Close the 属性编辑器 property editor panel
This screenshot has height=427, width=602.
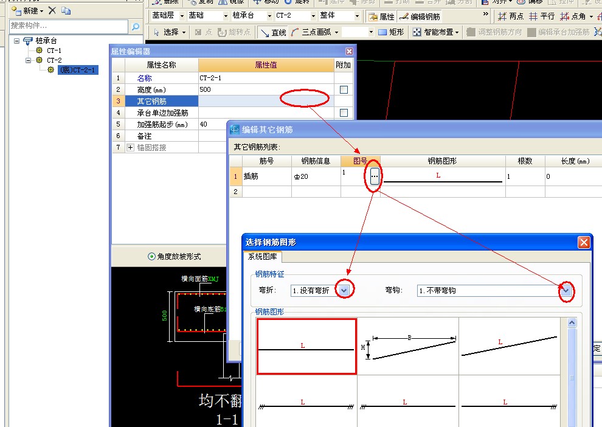pos(349,52)
